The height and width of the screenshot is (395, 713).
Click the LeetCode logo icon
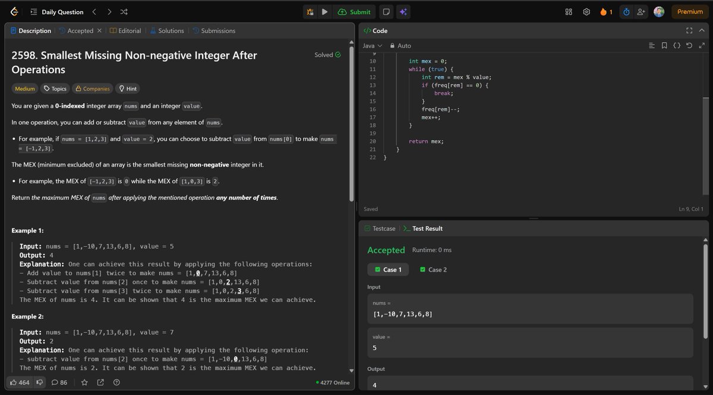(x=14, y=12)
